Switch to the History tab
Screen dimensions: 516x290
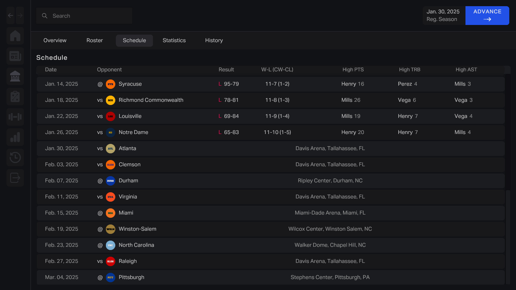tap(214, 41)
